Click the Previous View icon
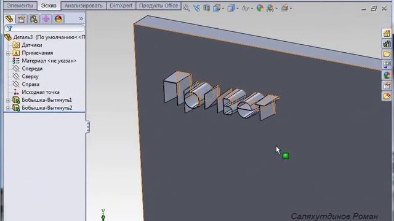 click(x=196, y=8)
